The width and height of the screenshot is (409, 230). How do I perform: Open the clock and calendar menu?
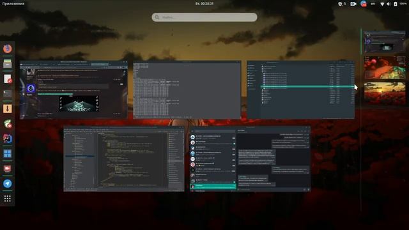coord(204,4)
